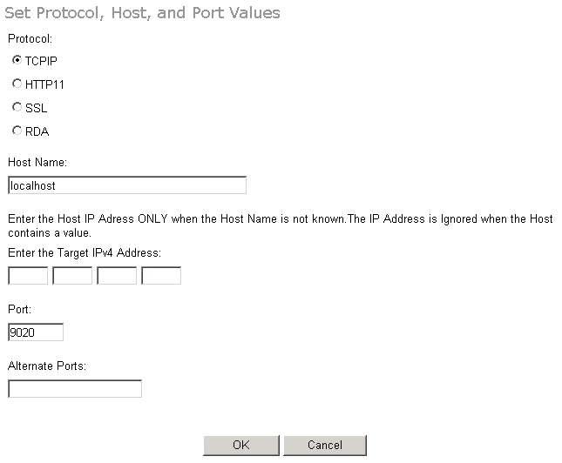
Task: Click the 'Host Name:' label
Action: point(37,163)
